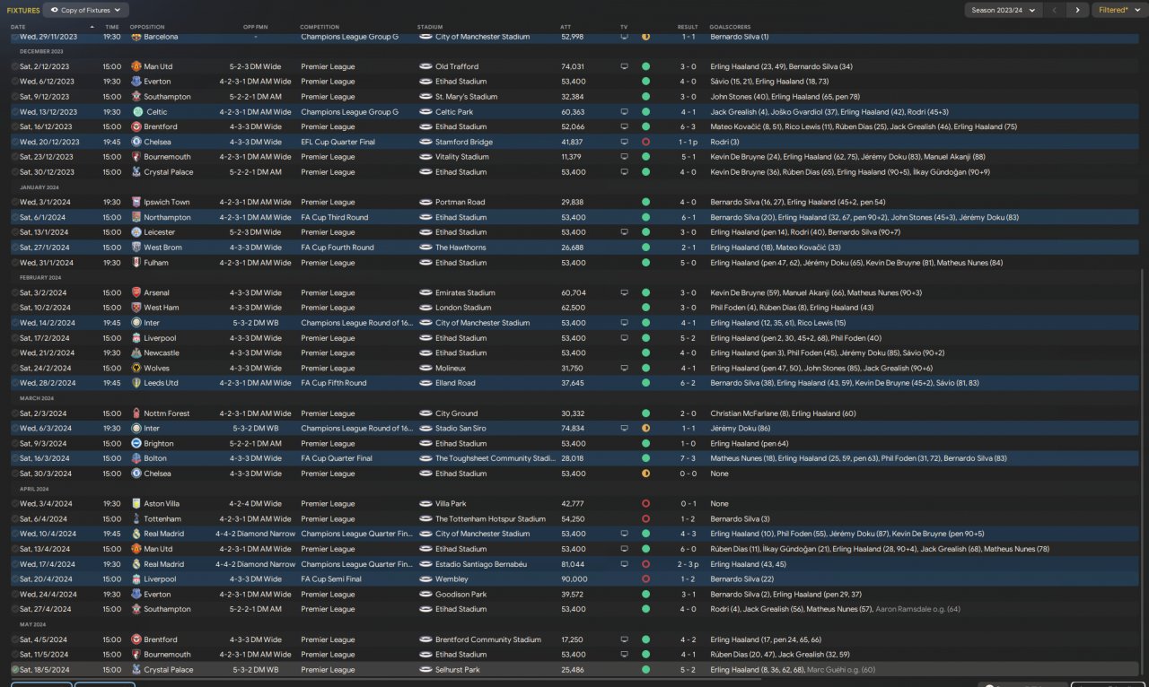Tick the check circle for Wed, 3/1/2024
This screenshot has width=1149, height=687.
point(15,203)
